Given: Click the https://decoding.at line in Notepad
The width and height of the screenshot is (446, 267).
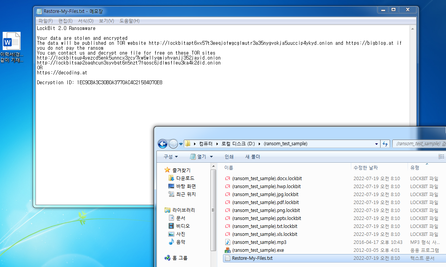Looking at the screenshot, I should pyautogui.click(x=62, y=72).
